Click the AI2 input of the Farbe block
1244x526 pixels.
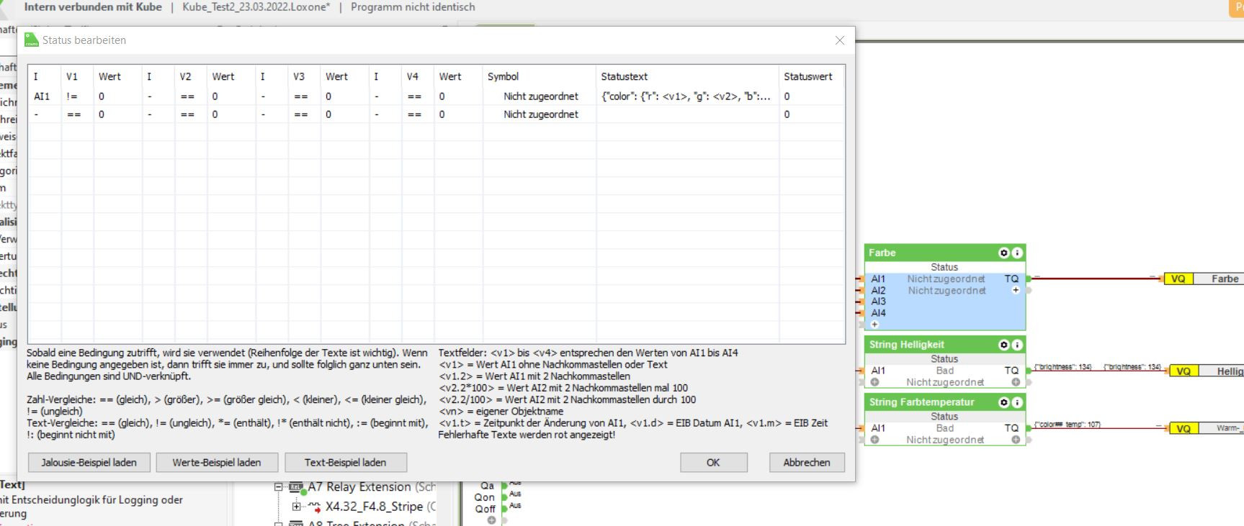pos(878,291)
